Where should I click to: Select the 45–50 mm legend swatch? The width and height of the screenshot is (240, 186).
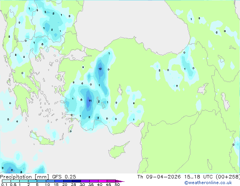111,181
